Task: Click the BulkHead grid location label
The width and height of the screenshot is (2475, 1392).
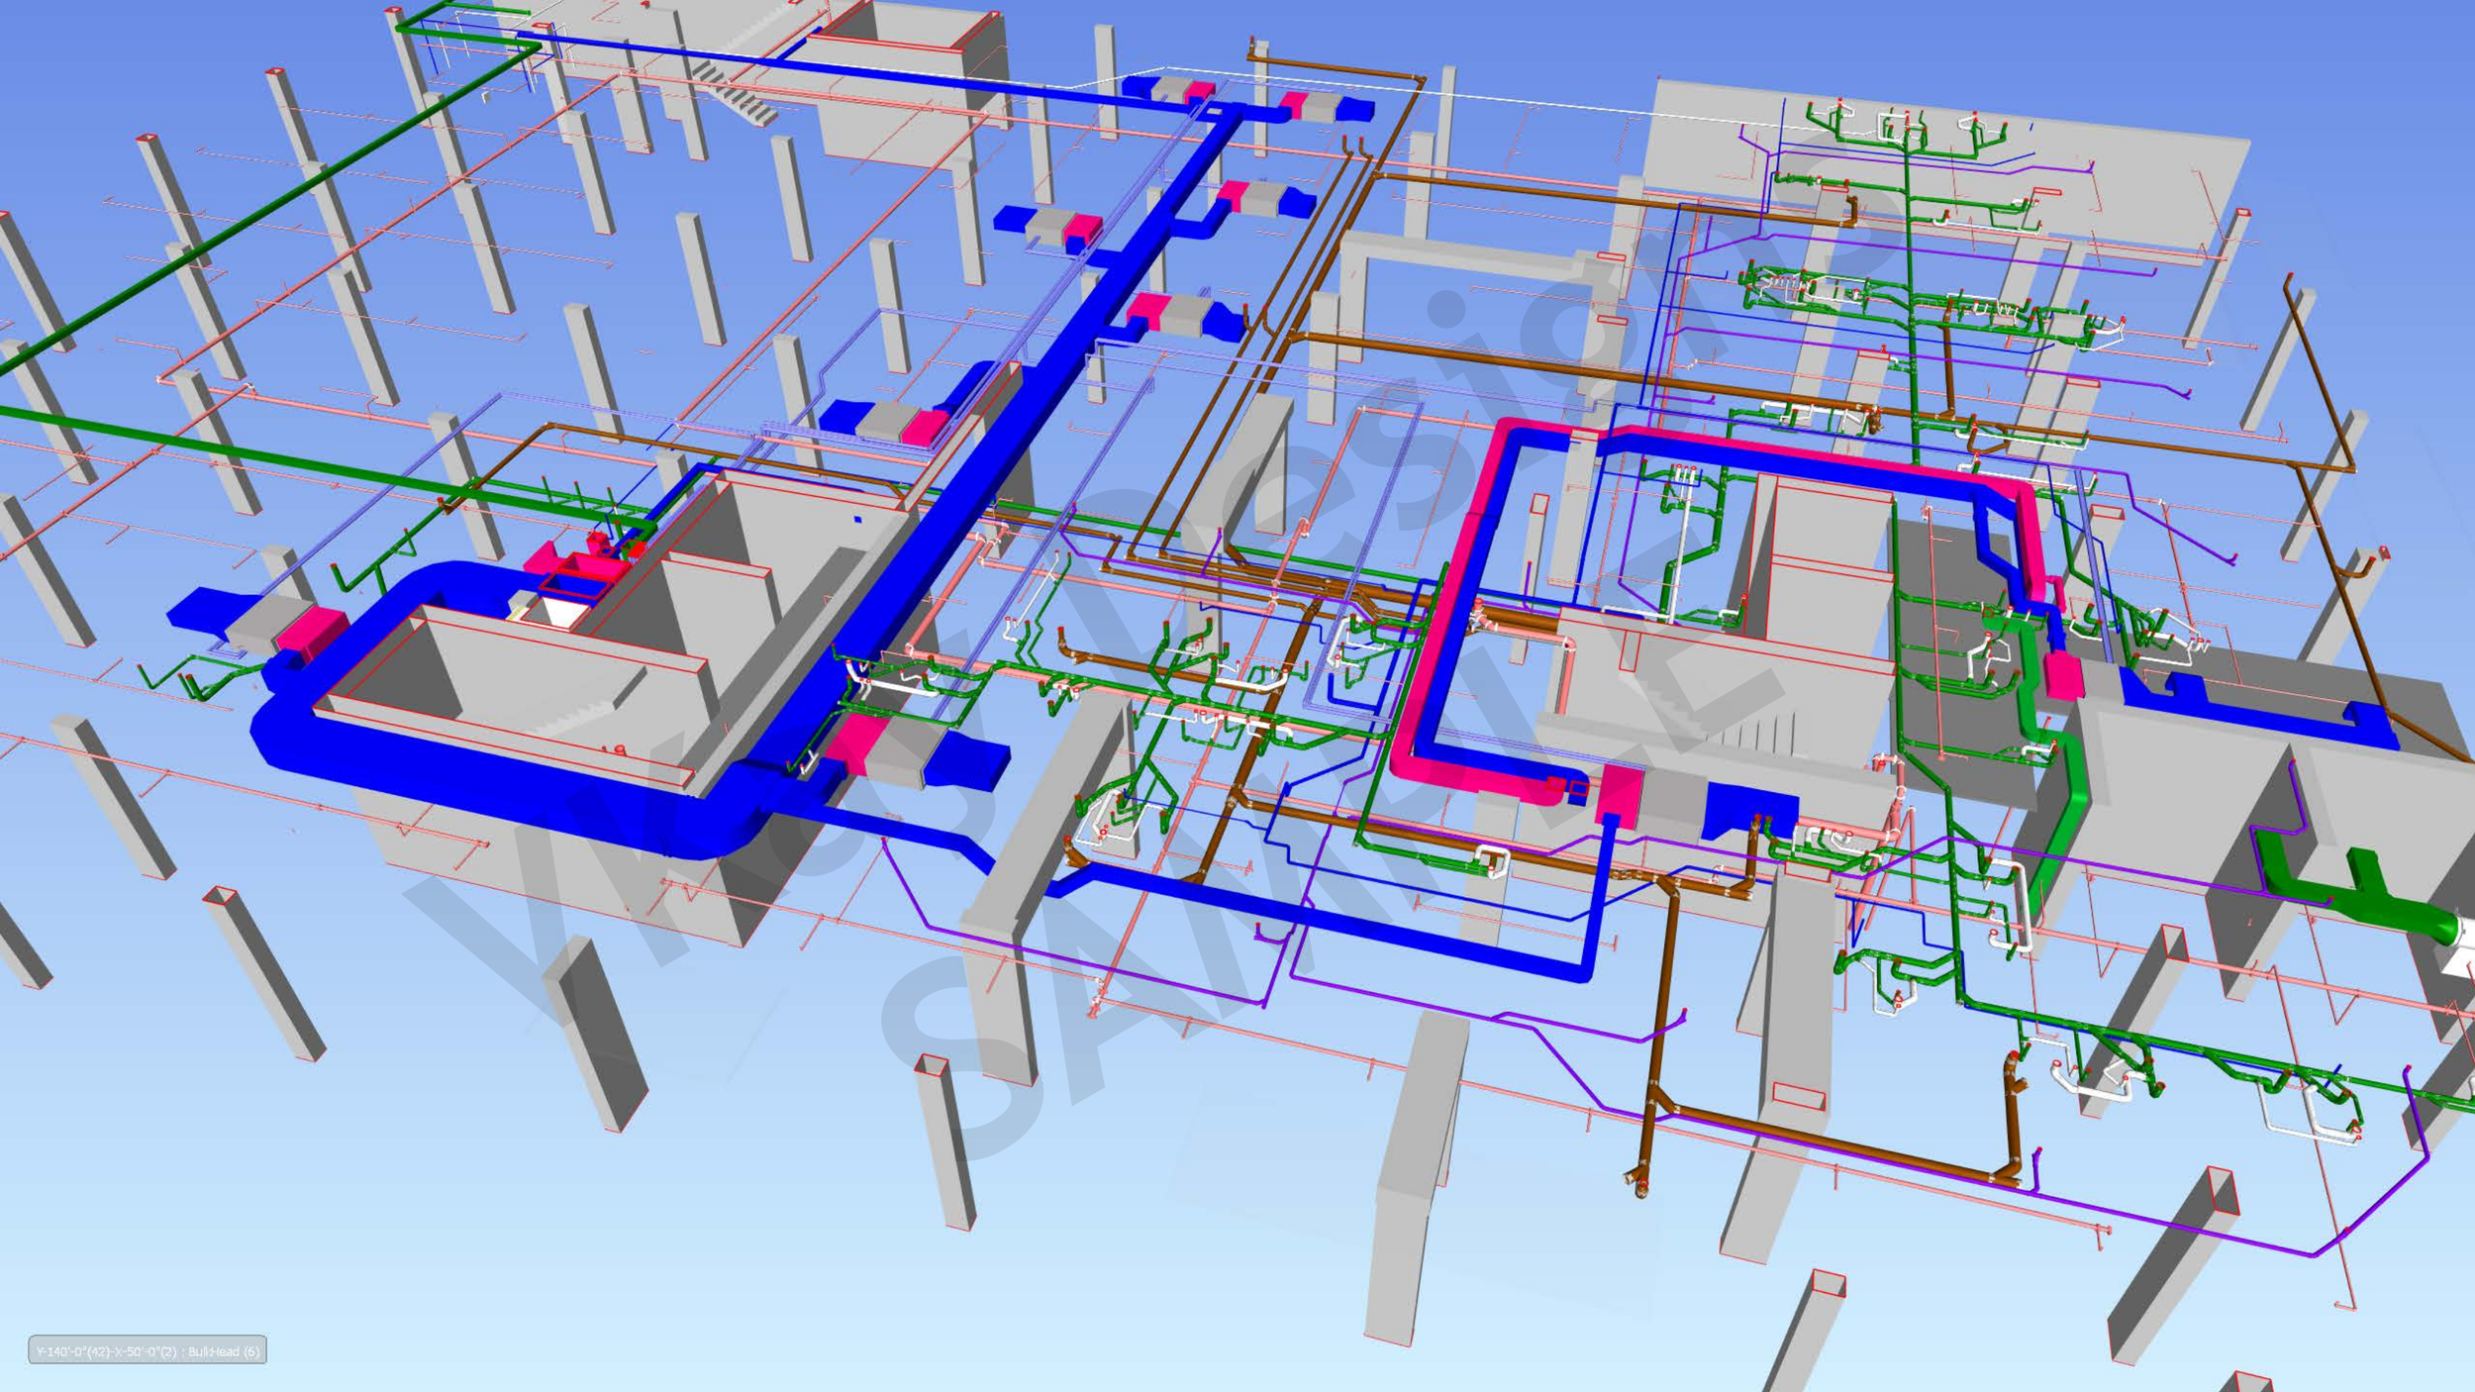Action: (147, 1350)
